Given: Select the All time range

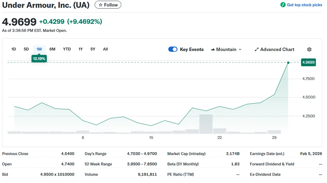Looking at the screenshot, I should point(105,49).
